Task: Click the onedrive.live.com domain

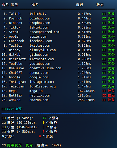Action: tap(45, 68)
